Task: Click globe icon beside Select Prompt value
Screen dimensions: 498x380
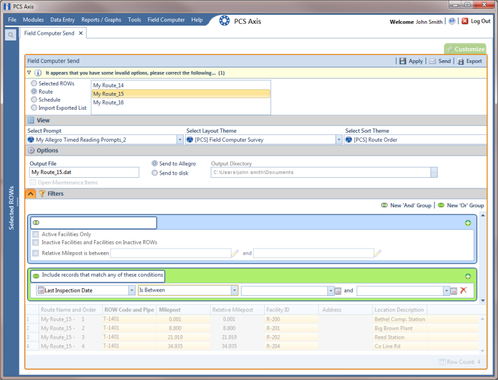Action: pyautogui.click(x=31, y=139)
